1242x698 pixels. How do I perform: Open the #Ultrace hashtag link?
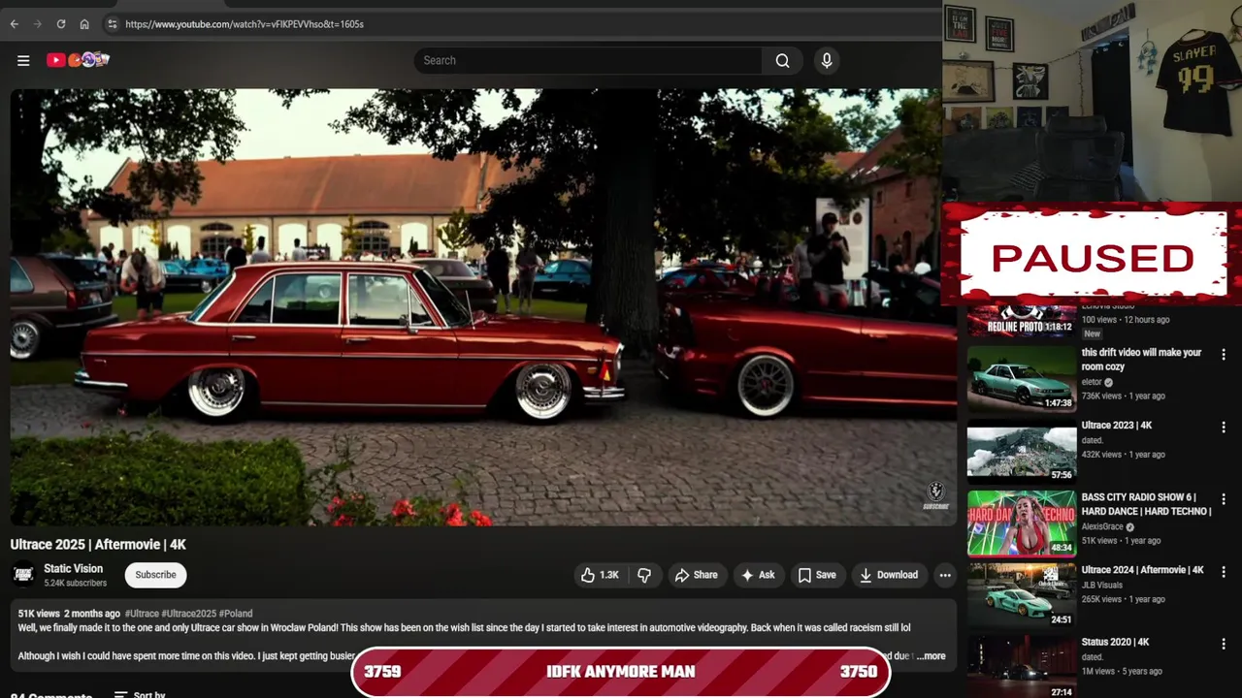[142, 614]
